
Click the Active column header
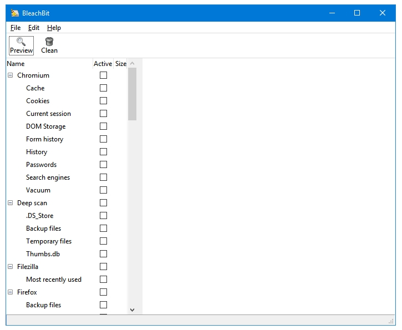pyautogui.click(x=103, y=64)
